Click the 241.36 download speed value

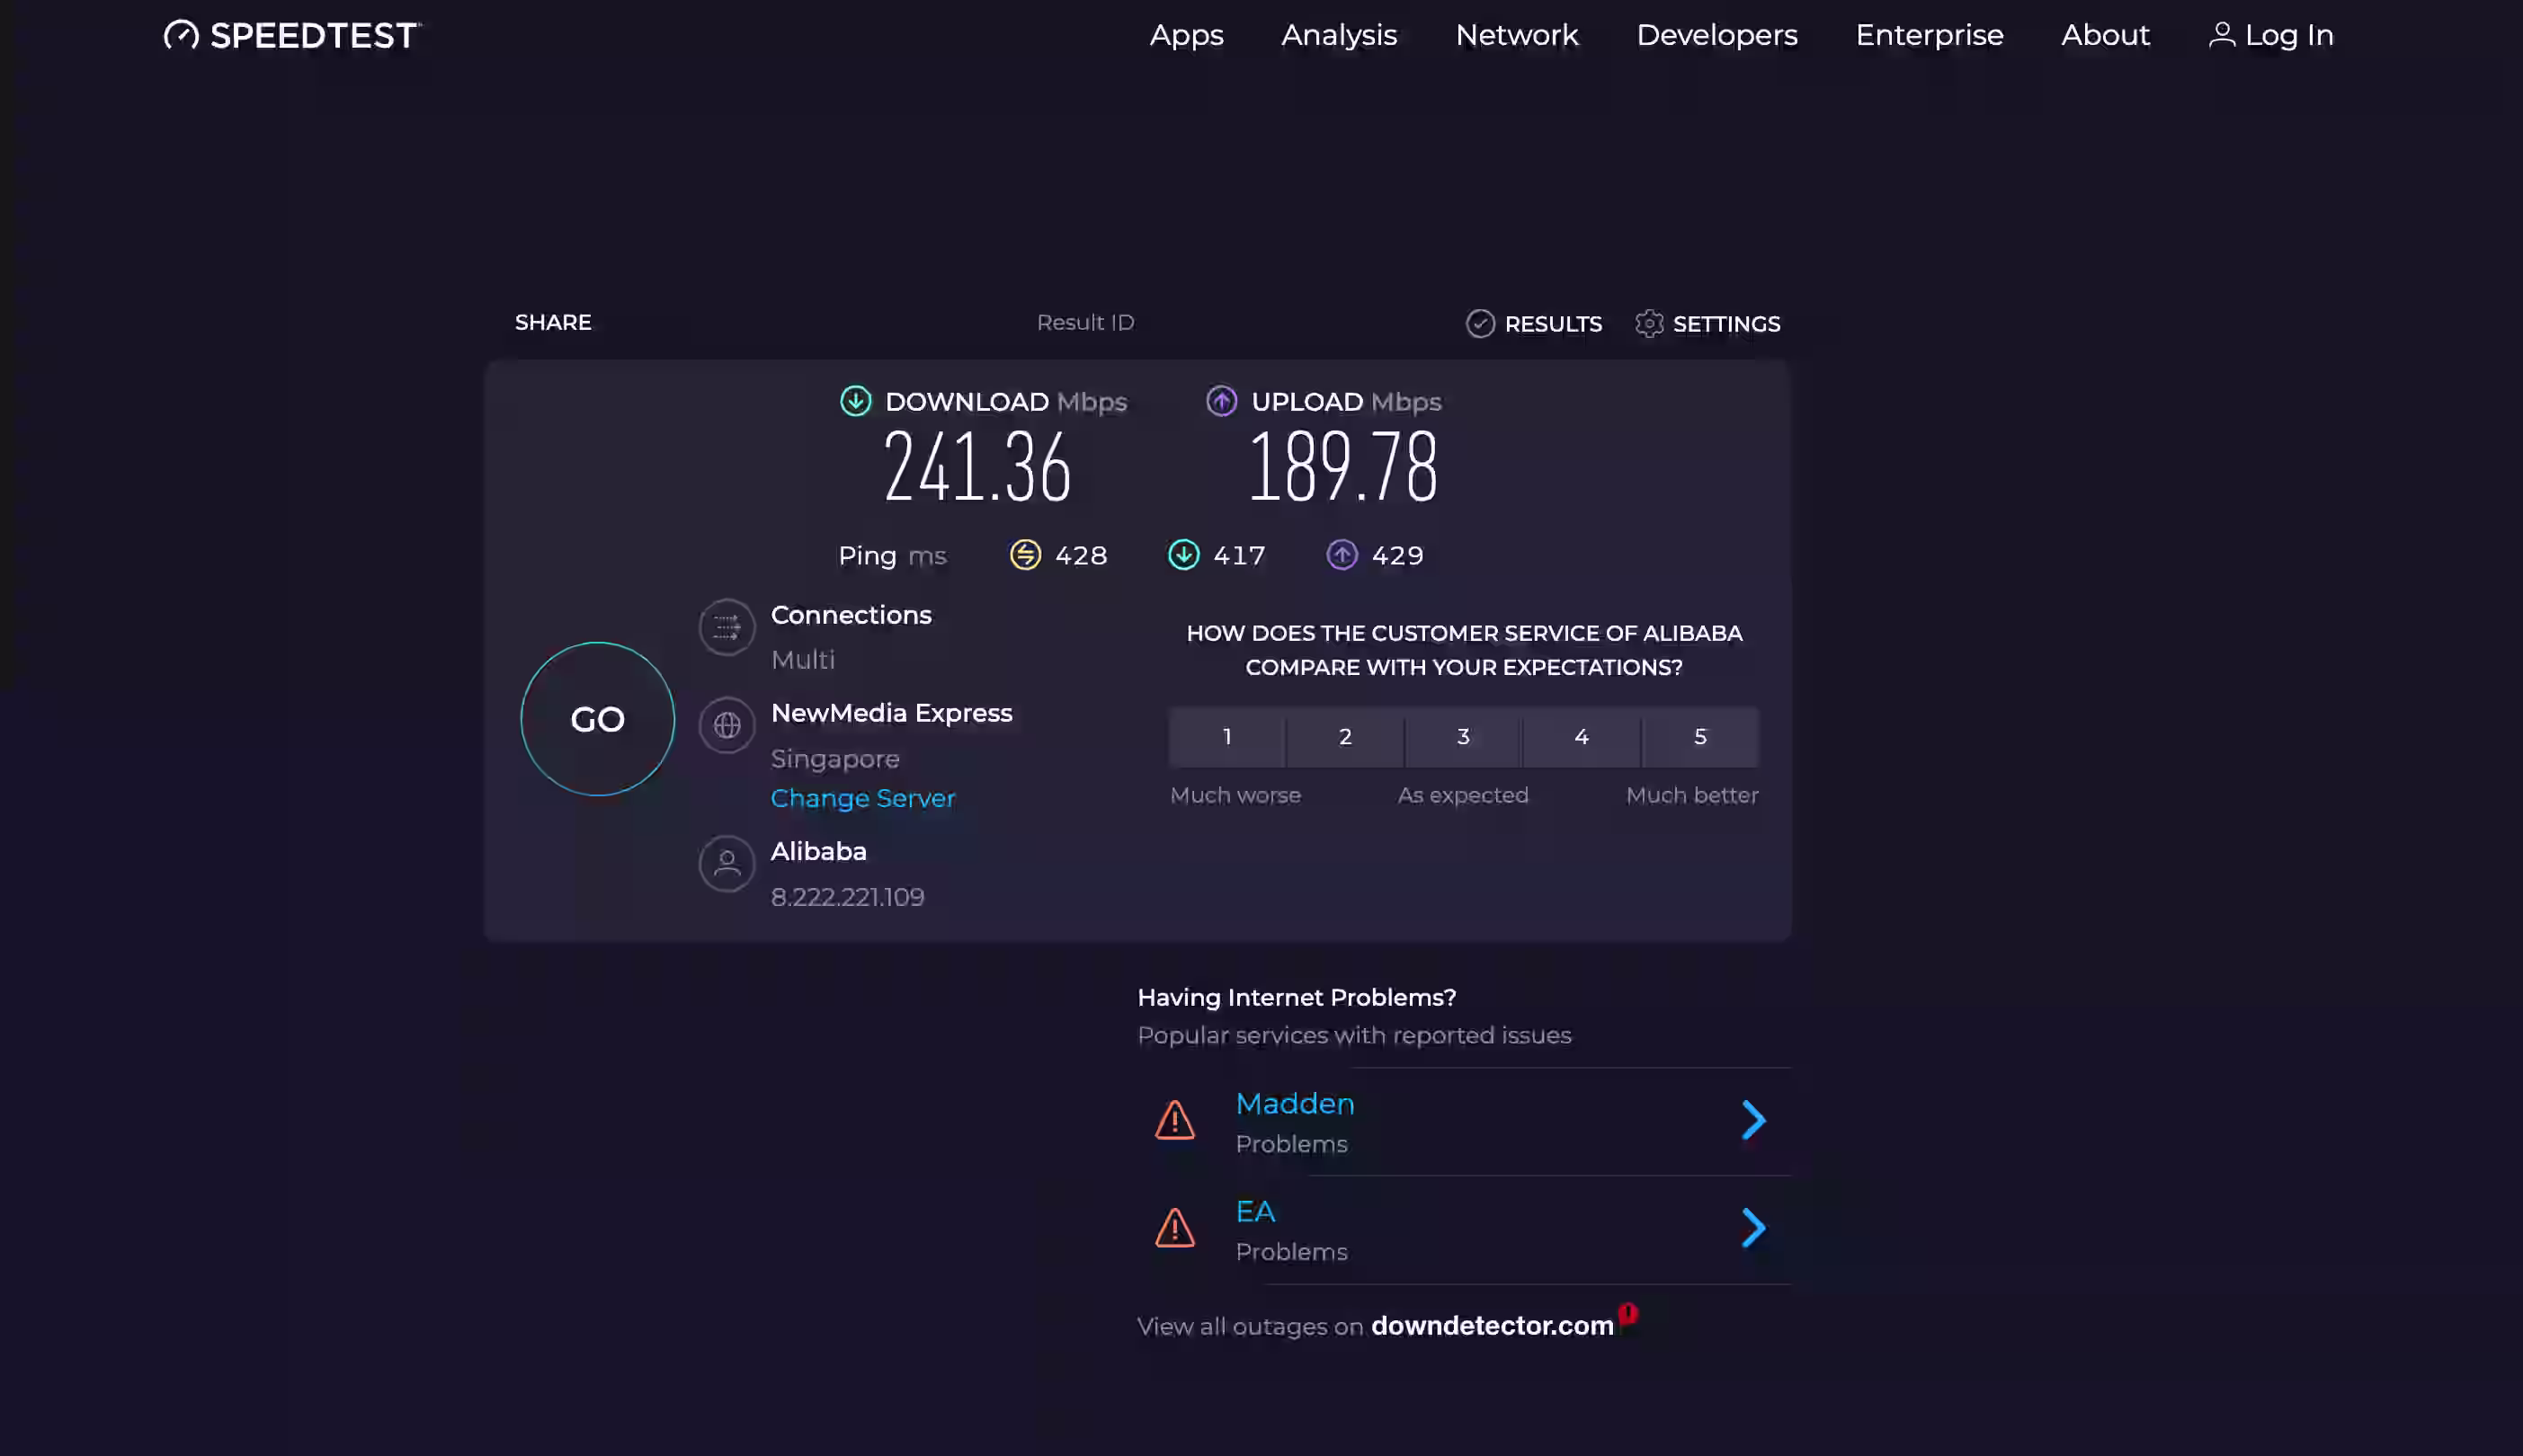click(x=977, y=466)
